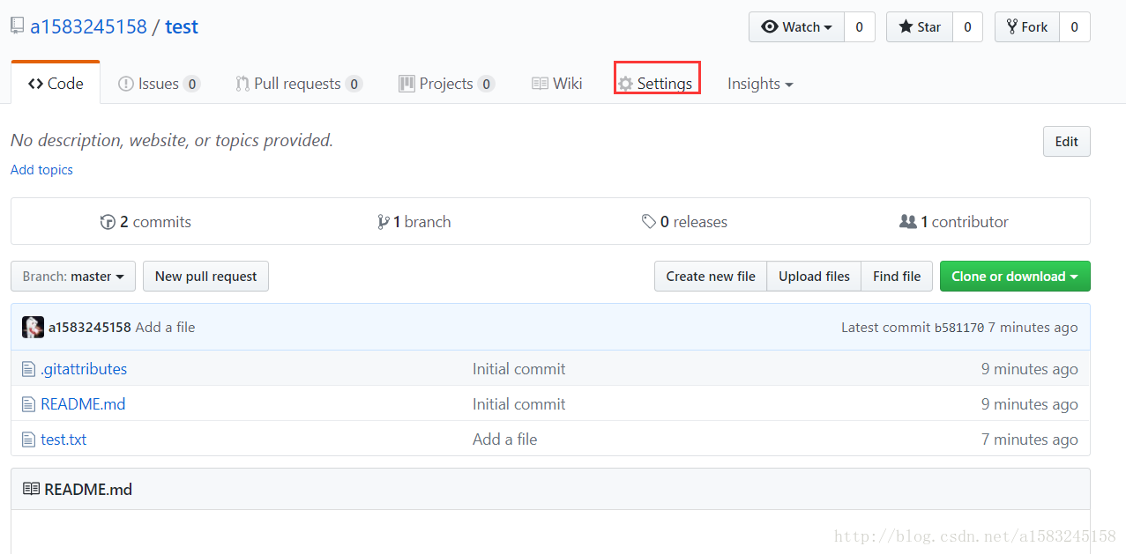Click the Edit description button

click(1067, 142)
